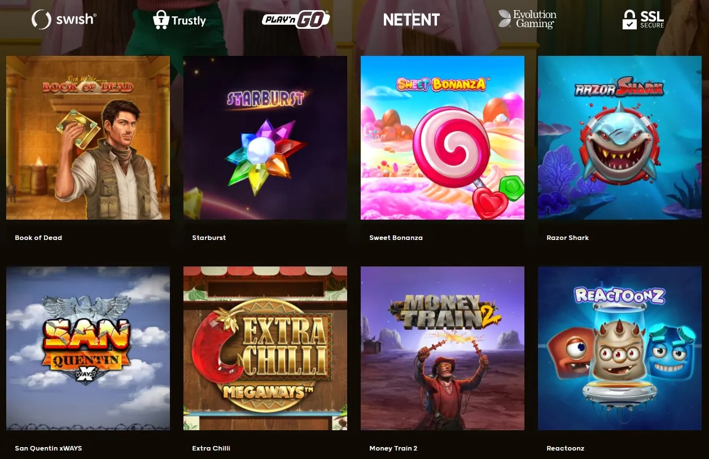The height and width of the screenshot is (459, 709).
Task: Click the "Sweet Bonanza" caption text
Action: [x=396, y=238]
